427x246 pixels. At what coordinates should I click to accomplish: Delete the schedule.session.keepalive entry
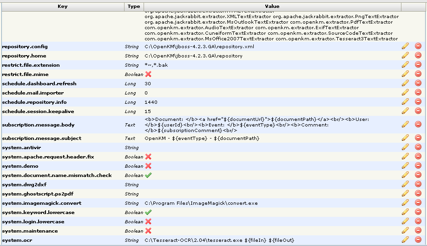point(418,111)
